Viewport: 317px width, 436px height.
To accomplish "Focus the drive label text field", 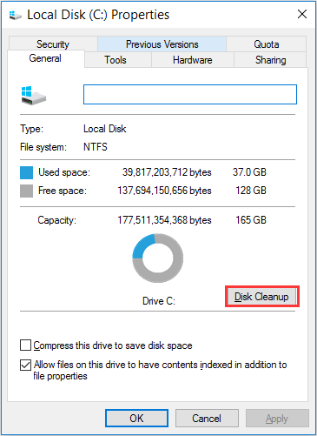I will [x=190, y=94].
